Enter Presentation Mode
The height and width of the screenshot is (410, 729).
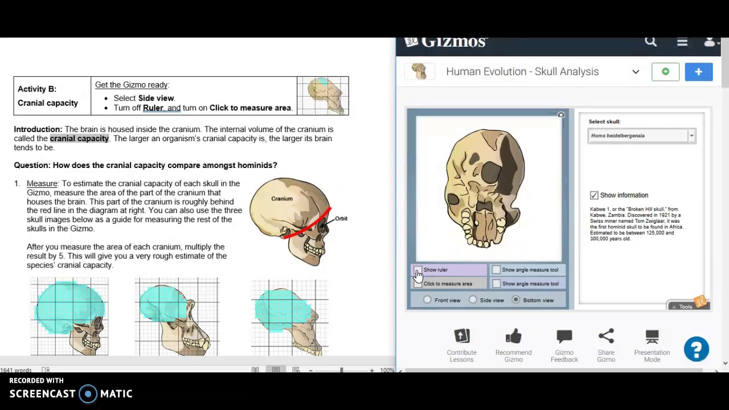coord(652,345)
